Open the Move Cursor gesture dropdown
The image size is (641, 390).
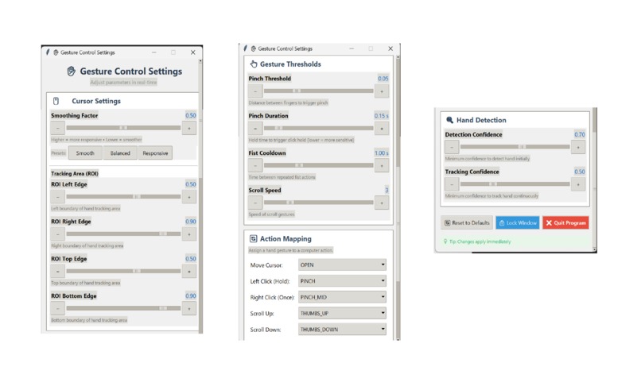pos(342,265)
